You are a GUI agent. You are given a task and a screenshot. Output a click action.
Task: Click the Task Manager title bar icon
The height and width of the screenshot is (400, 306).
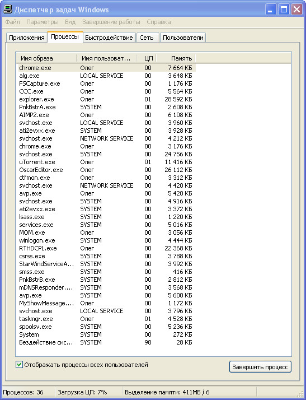[8, 10]
